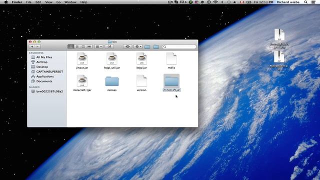Click the lwjgl_util.jar file name
Image resolution: width=320 pixels, height=180 pixels.
click(112, 67)
